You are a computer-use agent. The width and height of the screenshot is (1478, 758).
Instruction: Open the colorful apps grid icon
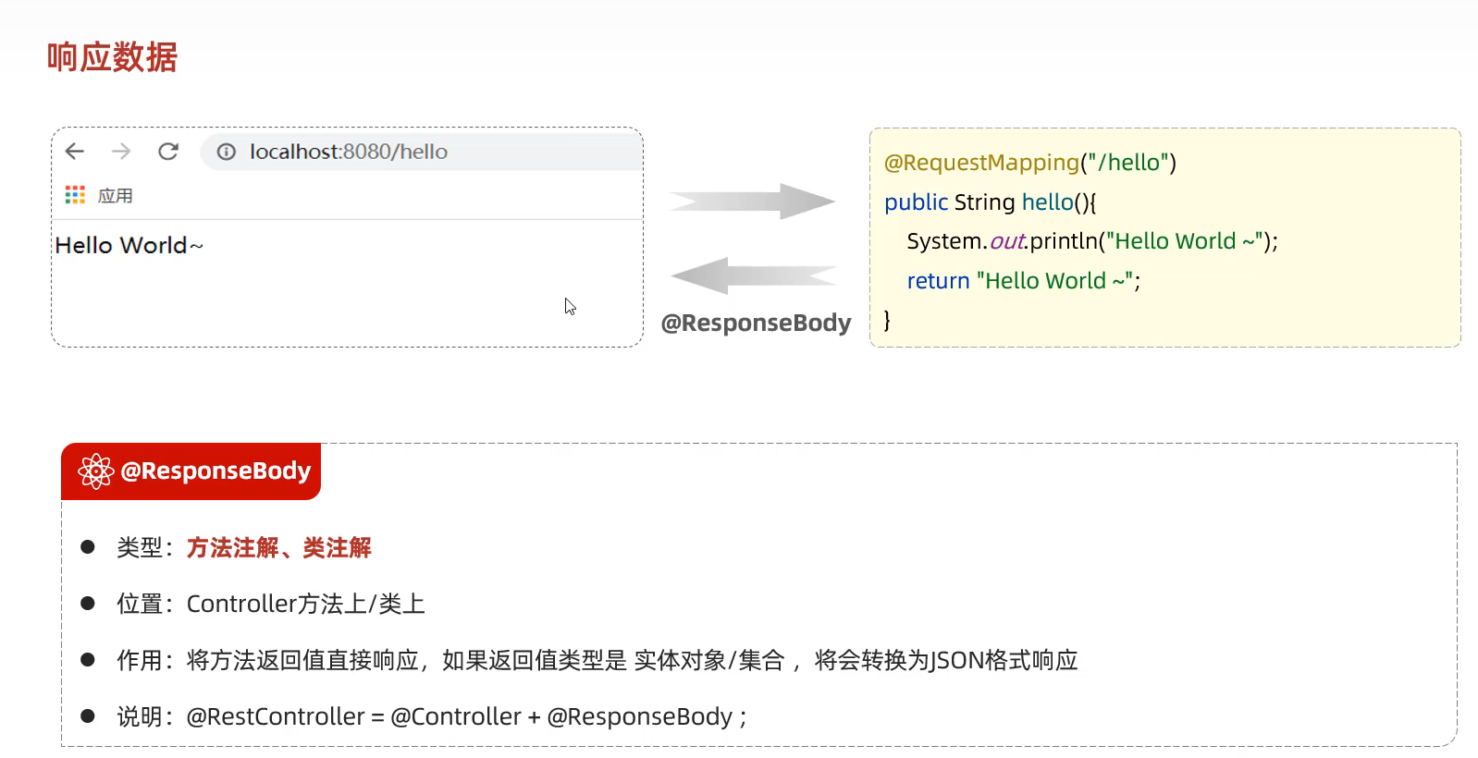pos(75,195)
